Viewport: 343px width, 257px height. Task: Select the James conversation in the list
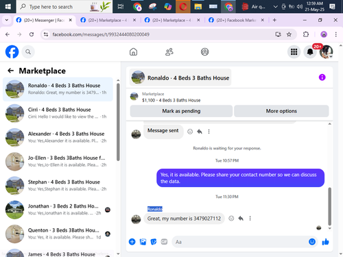point(58,253)
